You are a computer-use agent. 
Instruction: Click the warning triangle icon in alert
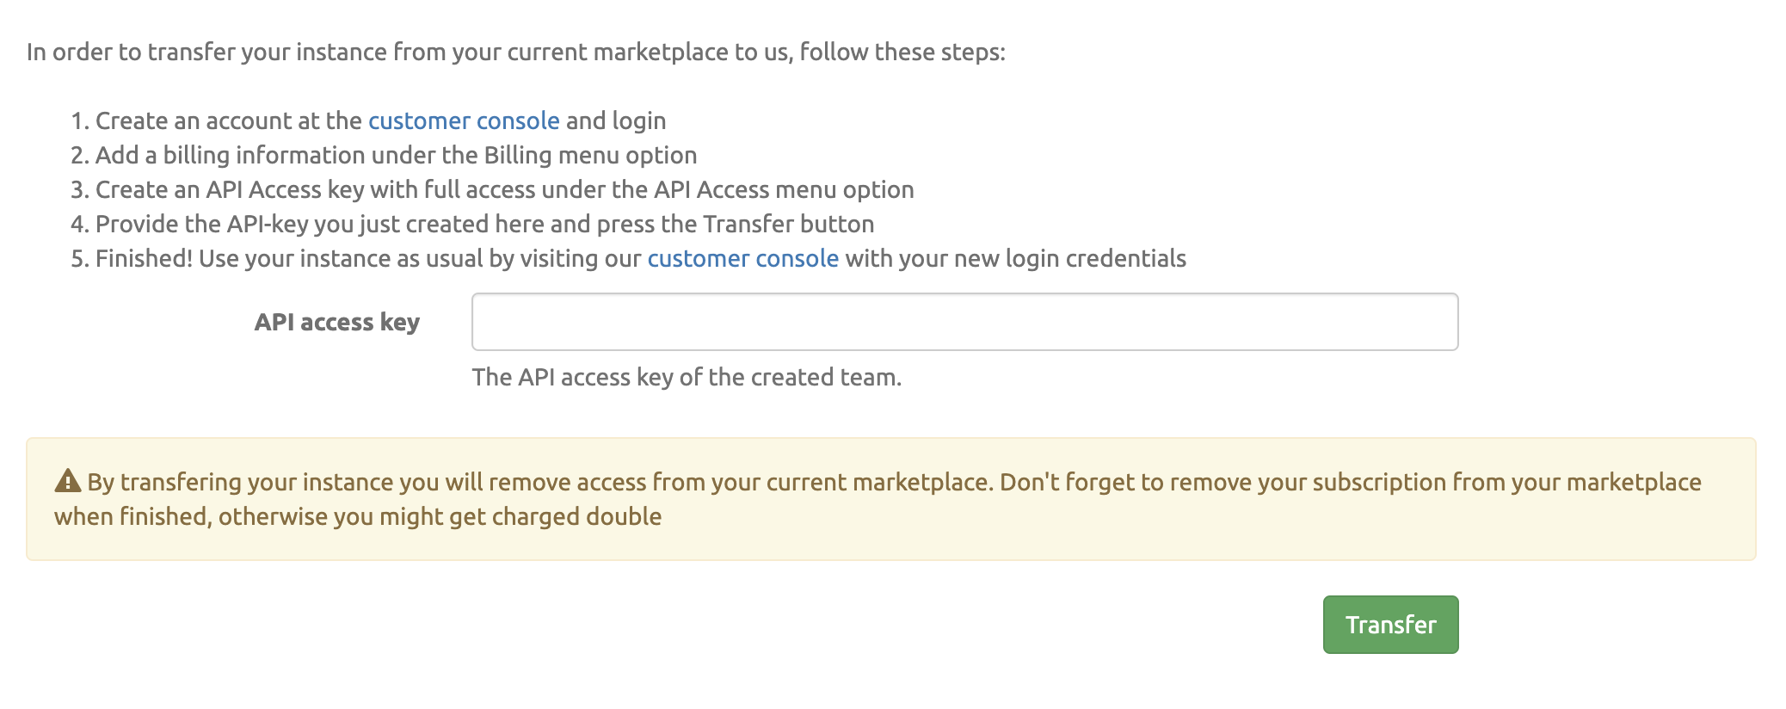pyautogui.click(x=67, y=481)
